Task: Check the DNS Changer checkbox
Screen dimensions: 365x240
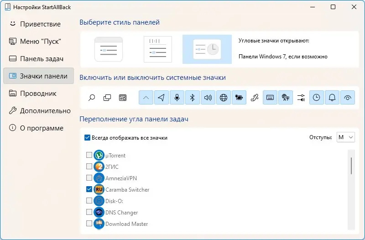Action: coord(89,212)
